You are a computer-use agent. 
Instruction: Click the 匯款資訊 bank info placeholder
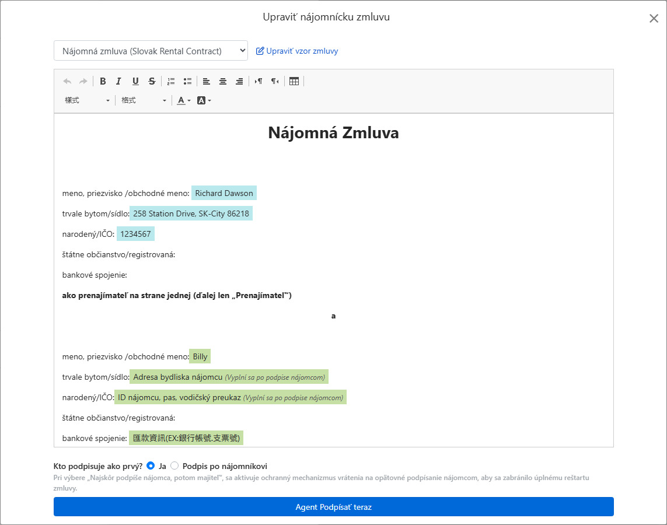point(186,438)
